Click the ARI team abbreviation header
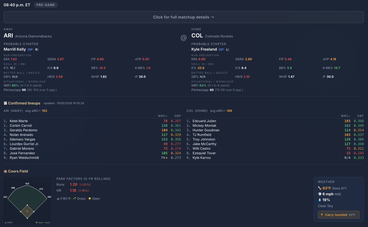Viewport: 368px width, 227px height. (8, 36)
